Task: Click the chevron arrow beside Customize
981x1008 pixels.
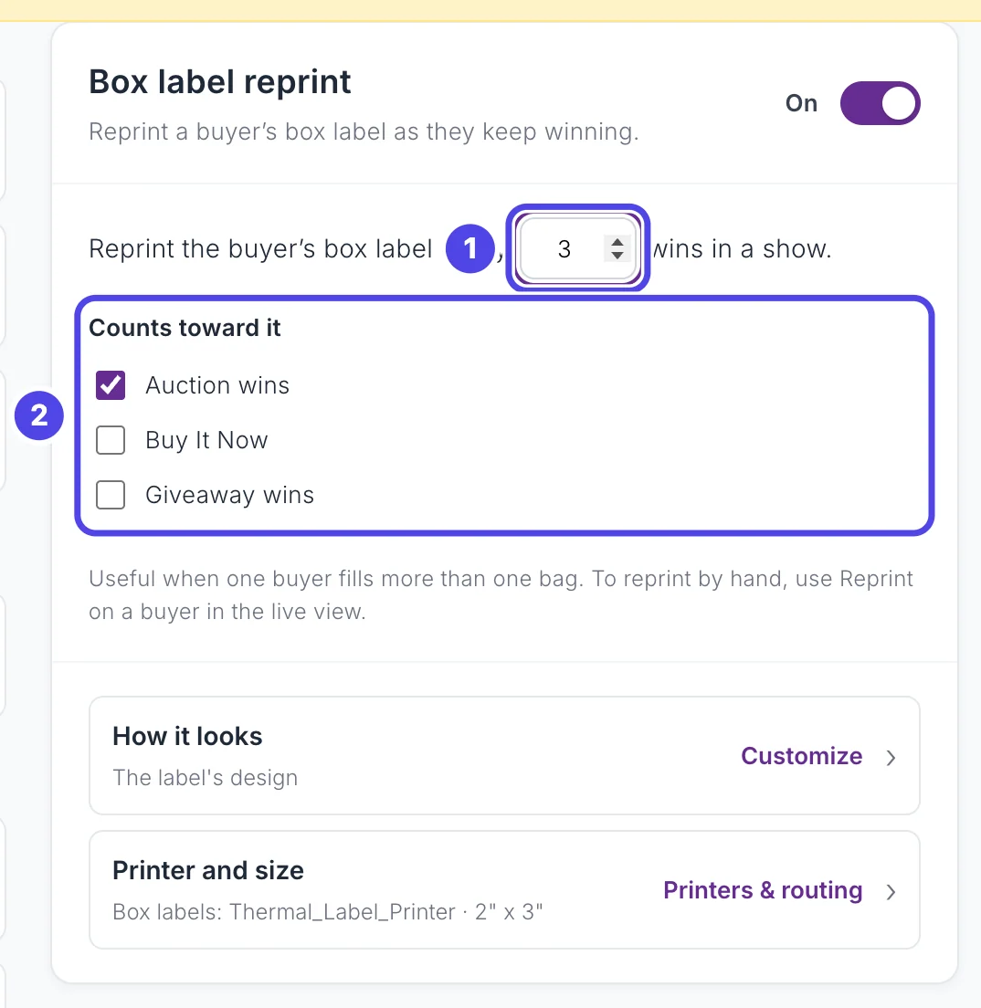Action: (x=891, y=757)
